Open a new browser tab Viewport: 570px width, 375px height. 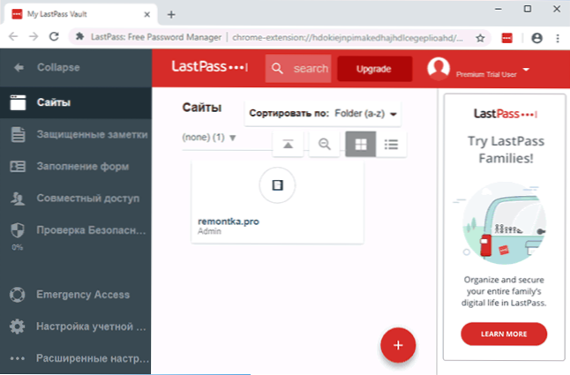(171, 14)
